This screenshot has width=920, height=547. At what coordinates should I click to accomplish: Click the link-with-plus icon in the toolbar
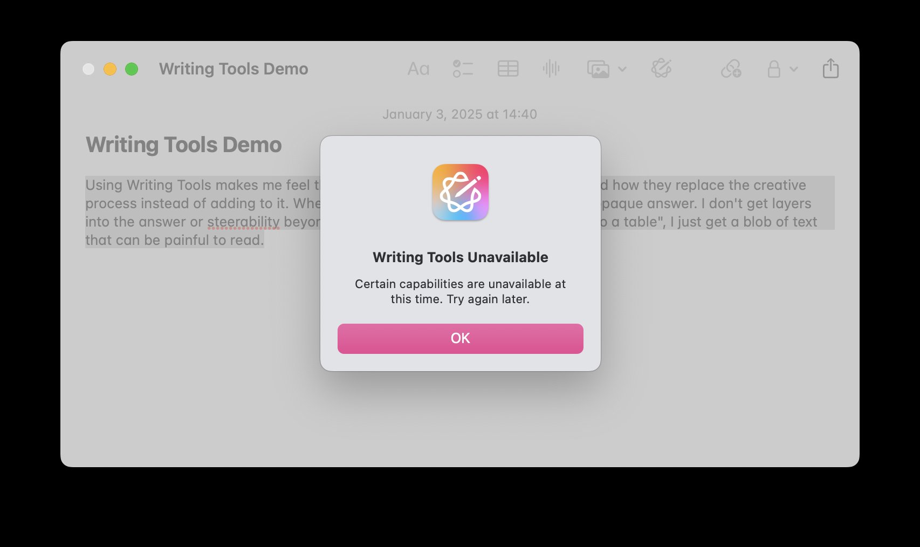[x=731, y=69]
